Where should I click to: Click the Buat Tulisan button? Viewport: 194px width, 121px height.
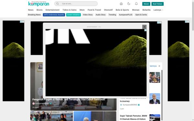(x=157, y=4)
